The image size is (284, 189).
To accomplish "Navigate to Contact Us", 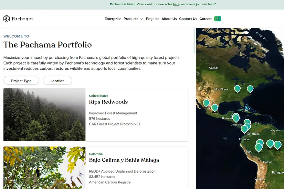I will 188,19.
